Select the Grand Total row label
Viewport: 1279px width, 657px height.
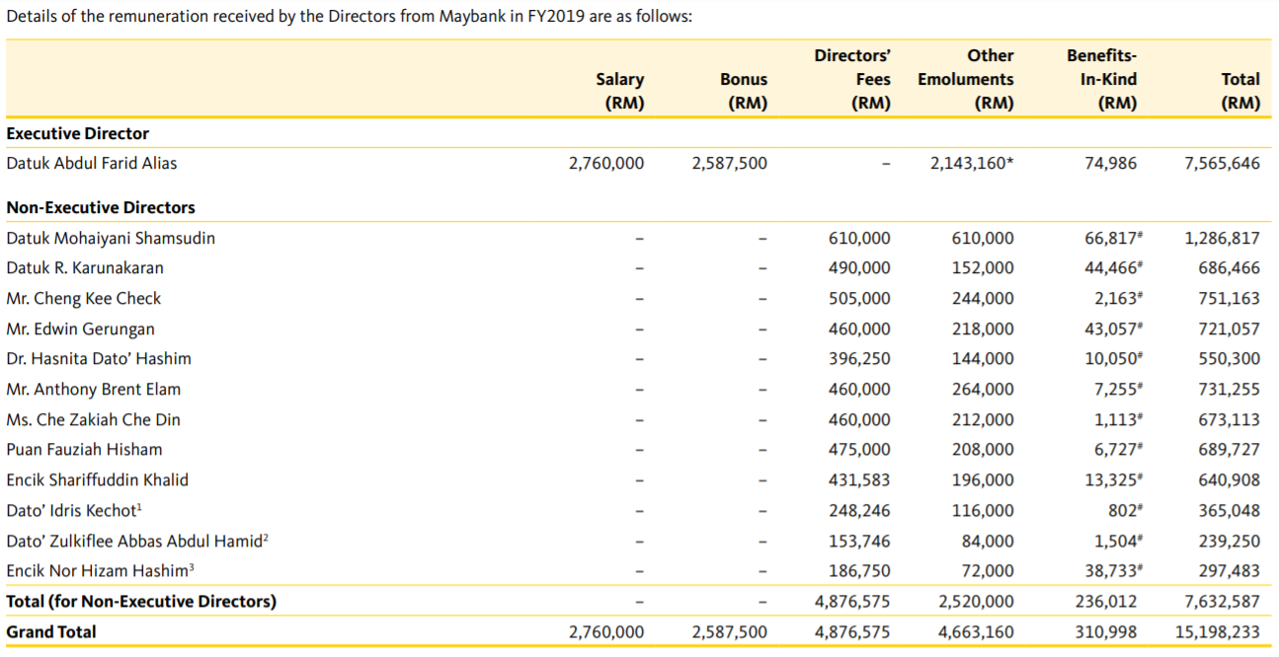(x=51, y=631)
